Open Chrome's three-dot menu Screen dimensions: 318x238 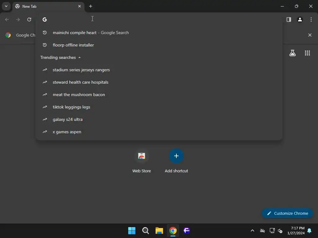tap(311, 20)
